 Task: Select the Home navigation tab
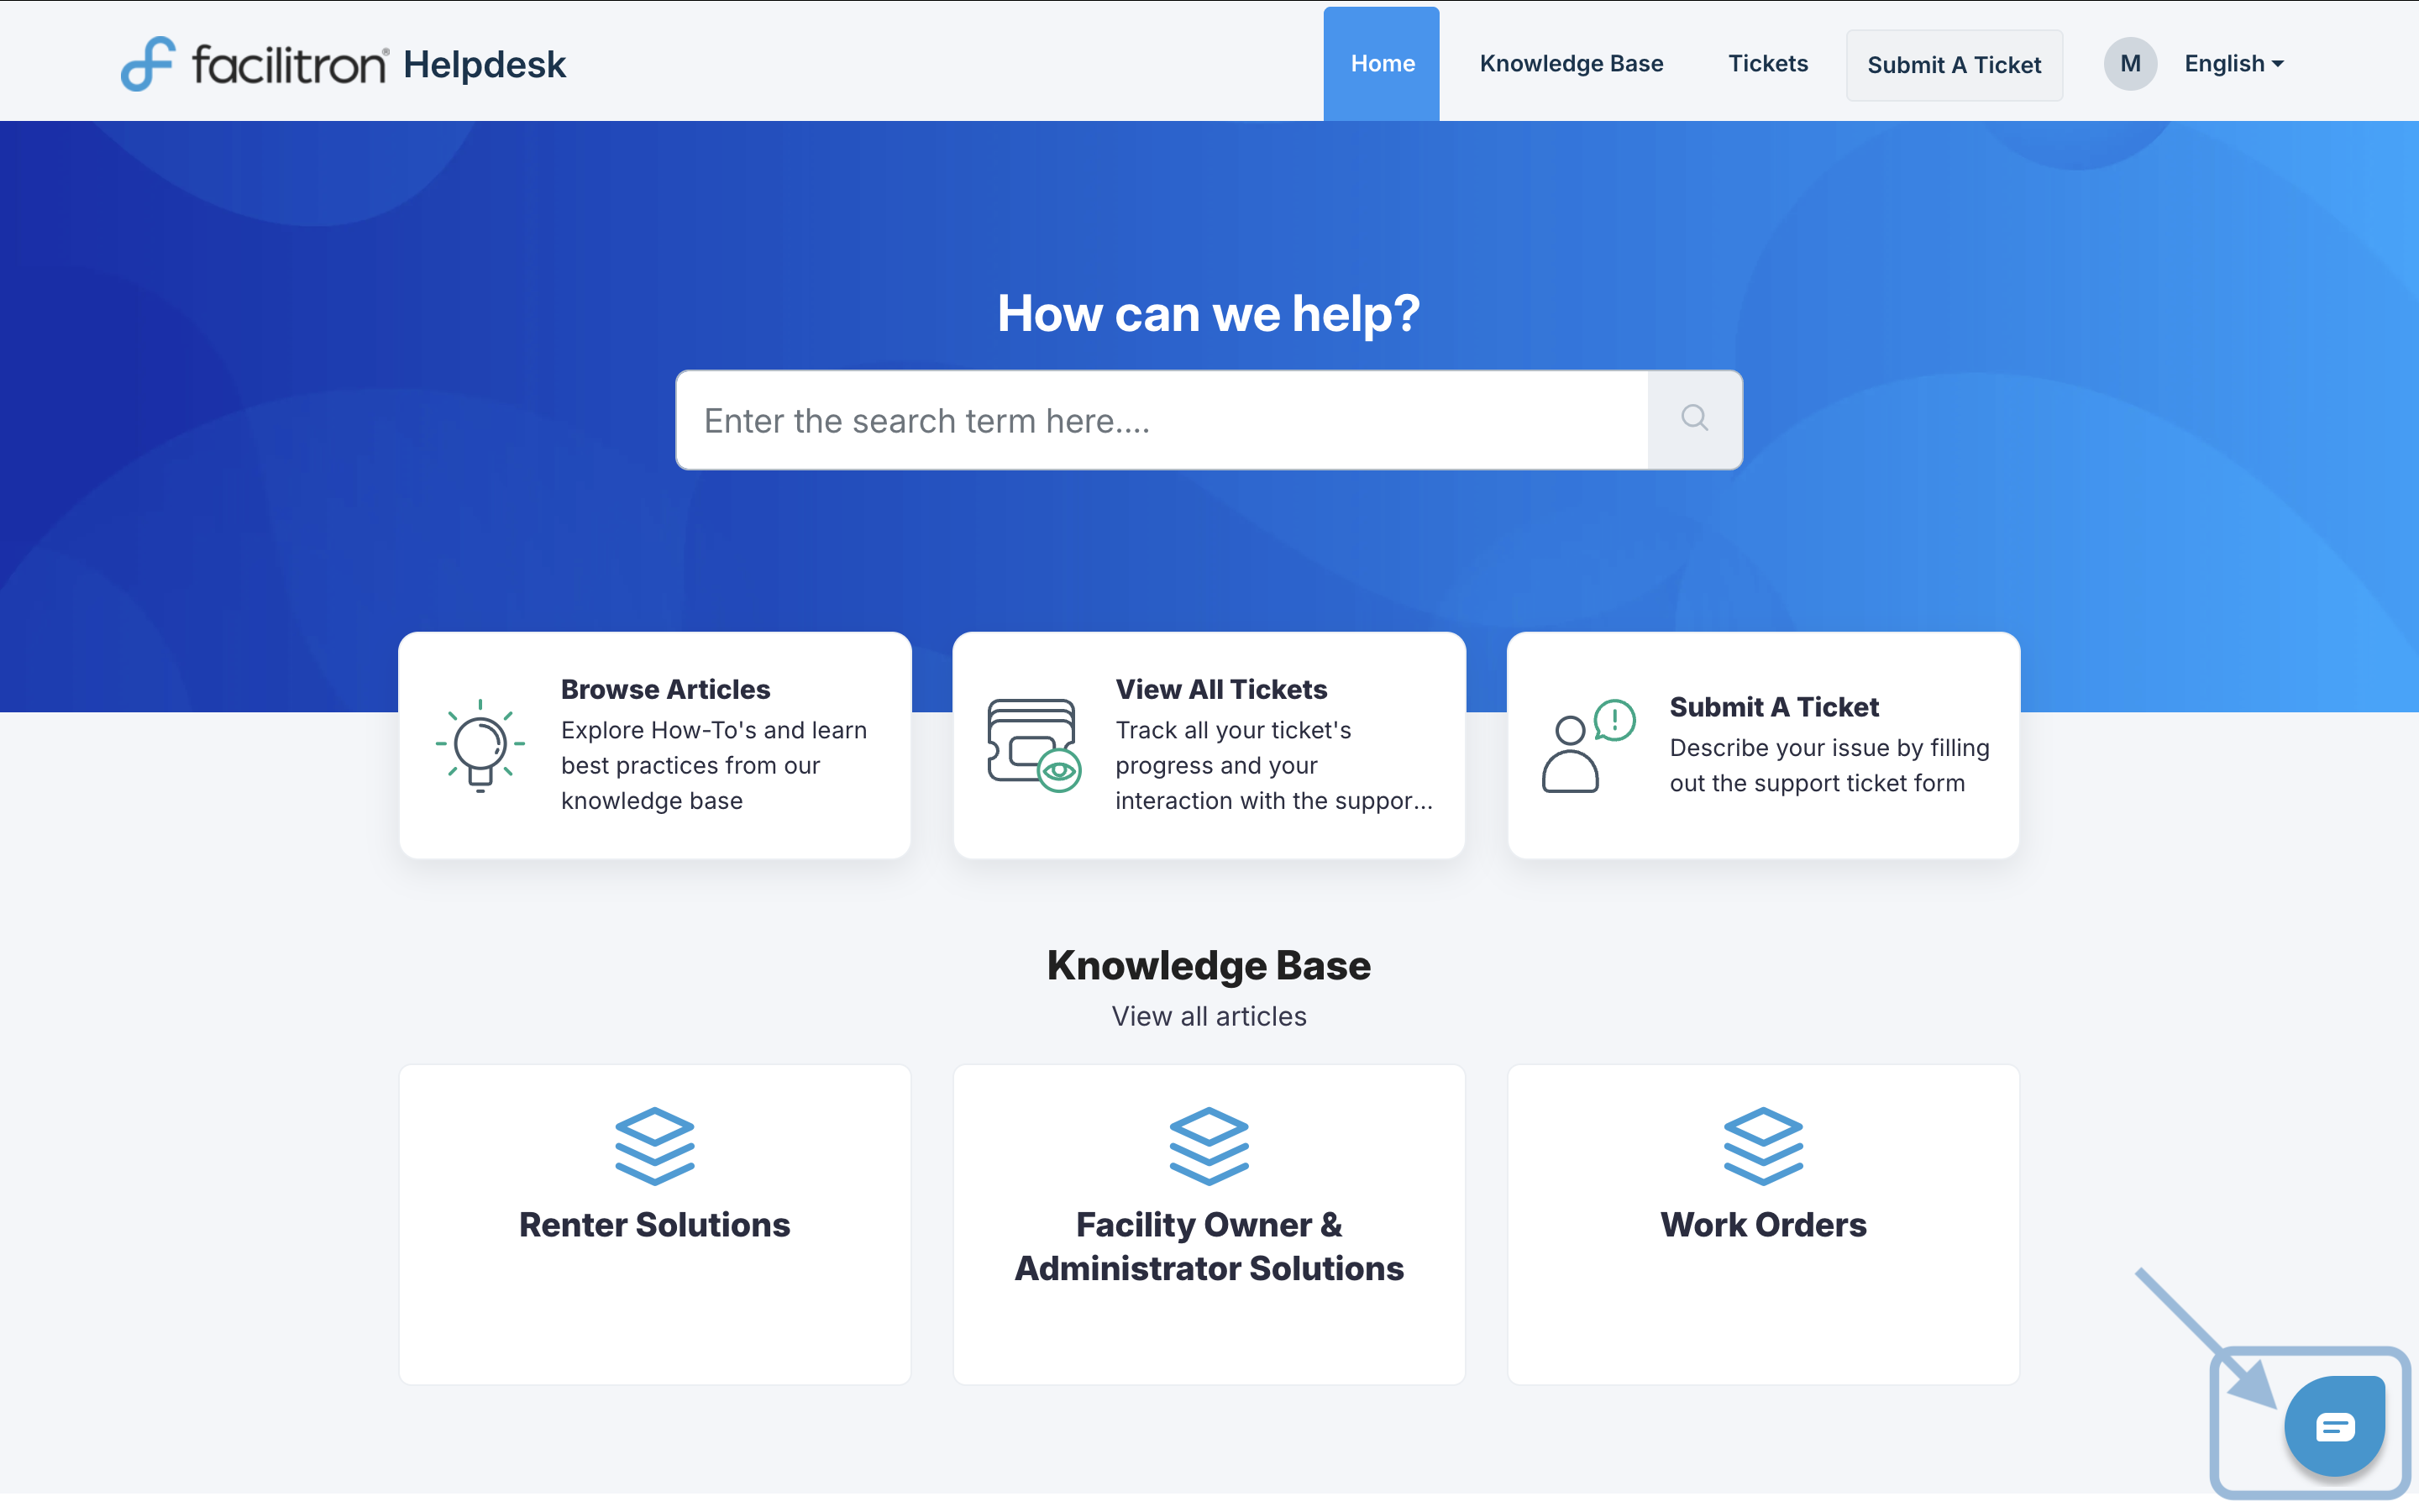pyautogui.click(x=1382, y=64)
